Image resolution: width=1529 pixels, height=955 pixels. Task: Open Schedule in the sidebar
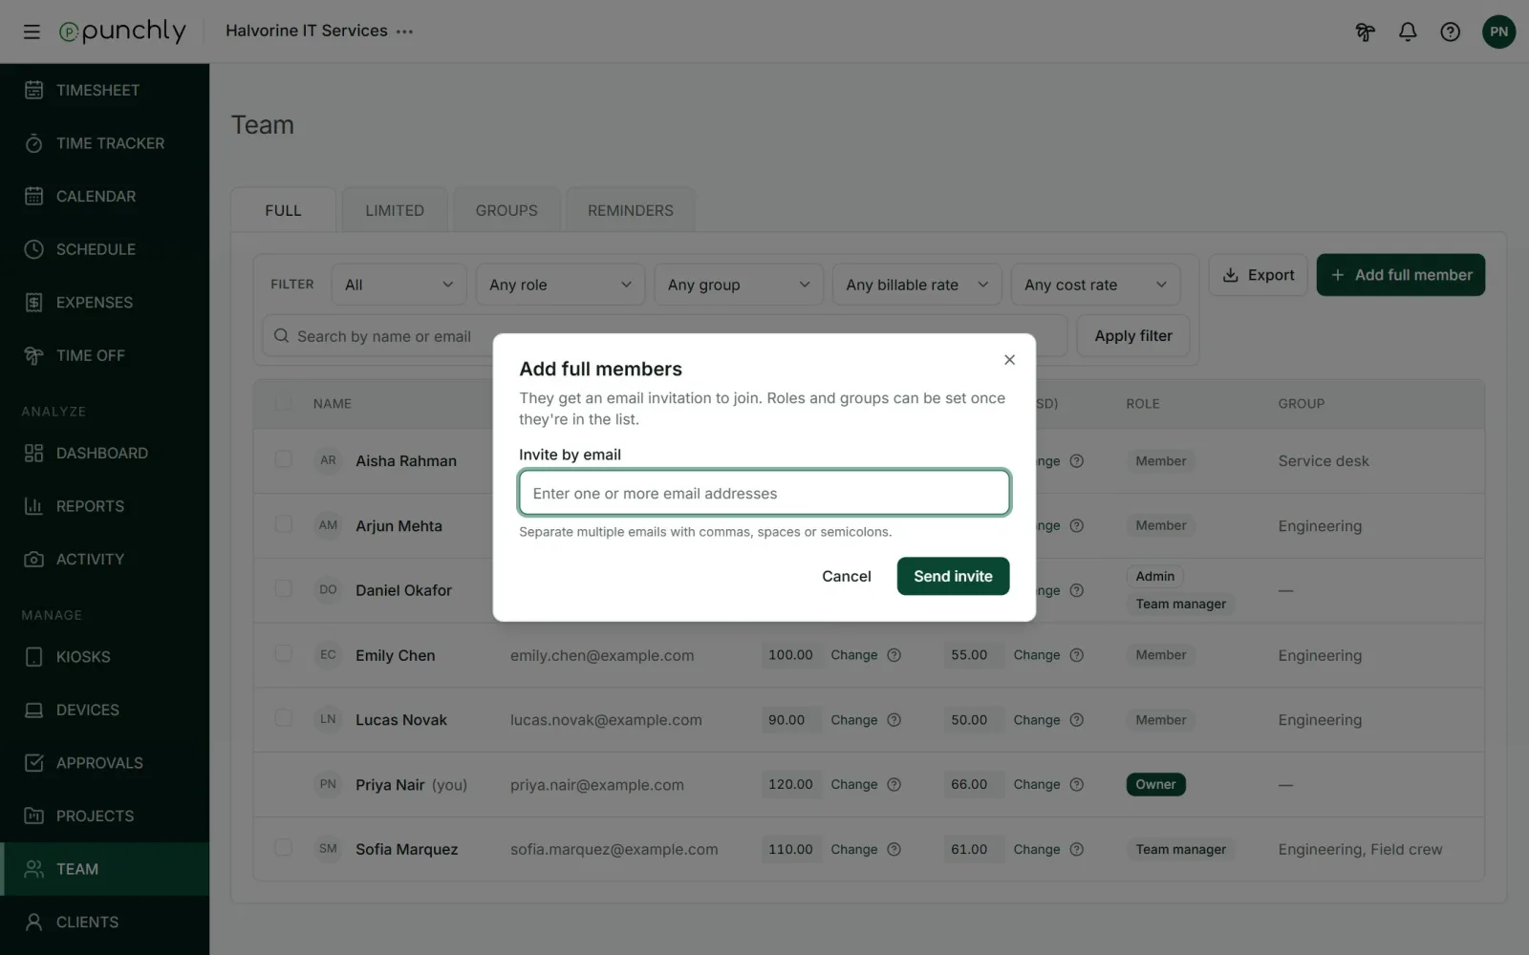(105, 249)
